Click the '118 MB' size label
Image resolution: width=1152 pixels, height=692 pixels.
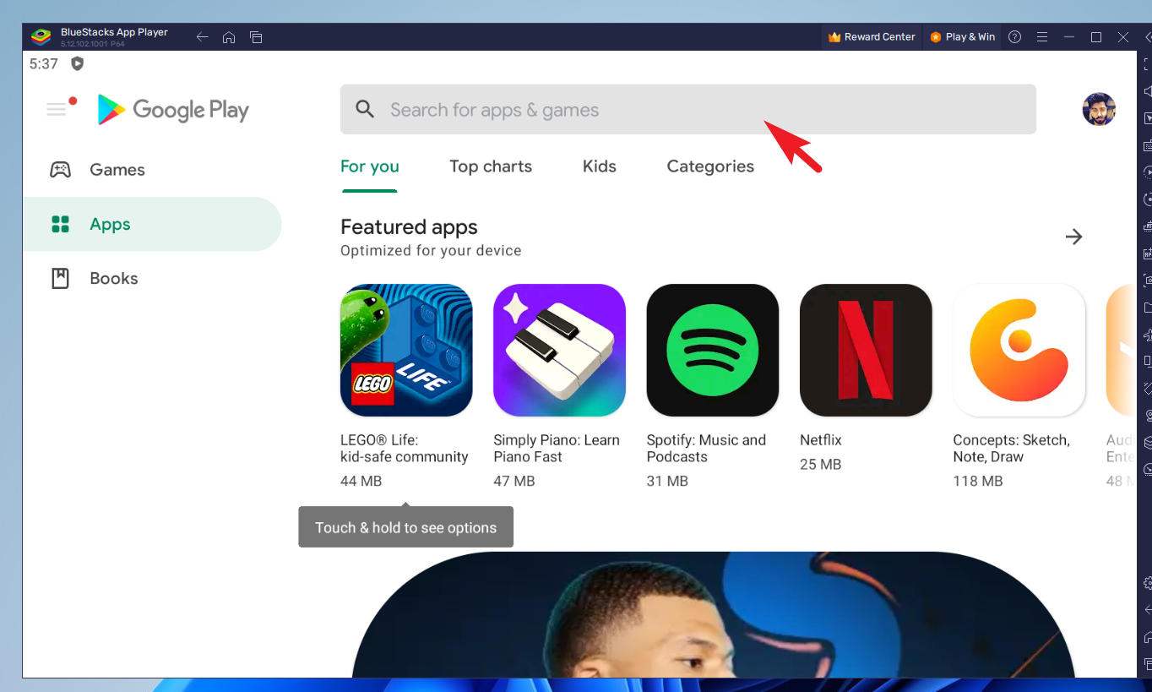point(978,481)
